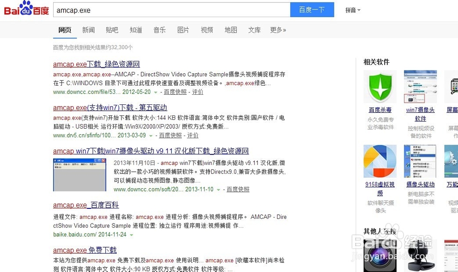Image resolution: width=458 pixels, height=272 pixels.
Task: Switch to the 地图 tab
Action: click(231, 30)
